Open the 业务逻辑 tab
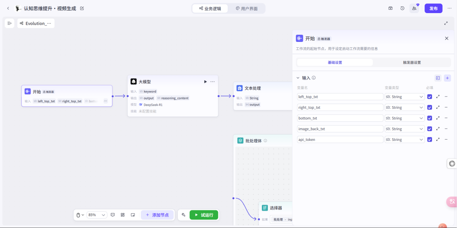 [x=210, y=8]
